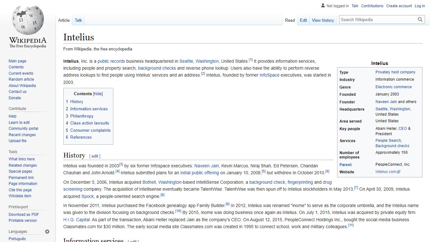Viewport: 430px width, 242px height.
Task: Jump to Consumer complaints in Contents
Action: [x=90, y=130]
